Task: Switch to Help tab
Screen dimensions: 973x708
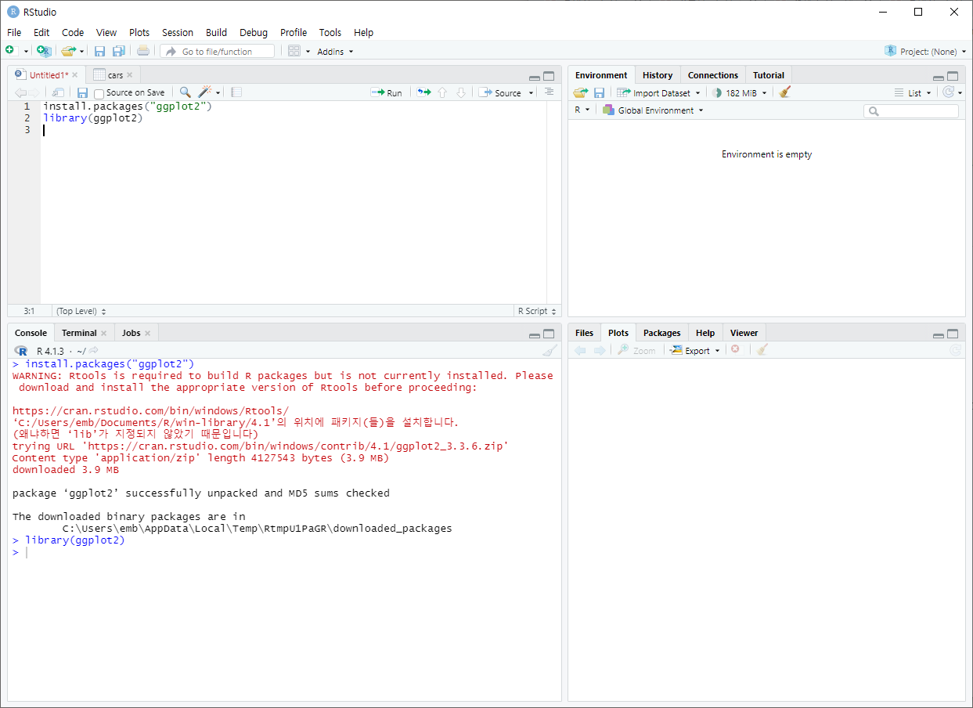Action: pyautogui.click(x=705, y=333)
